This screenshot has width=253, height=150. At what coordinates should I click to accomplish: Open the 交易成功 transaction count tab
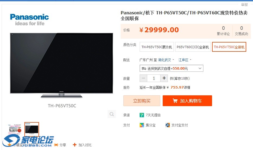[241, 31]
